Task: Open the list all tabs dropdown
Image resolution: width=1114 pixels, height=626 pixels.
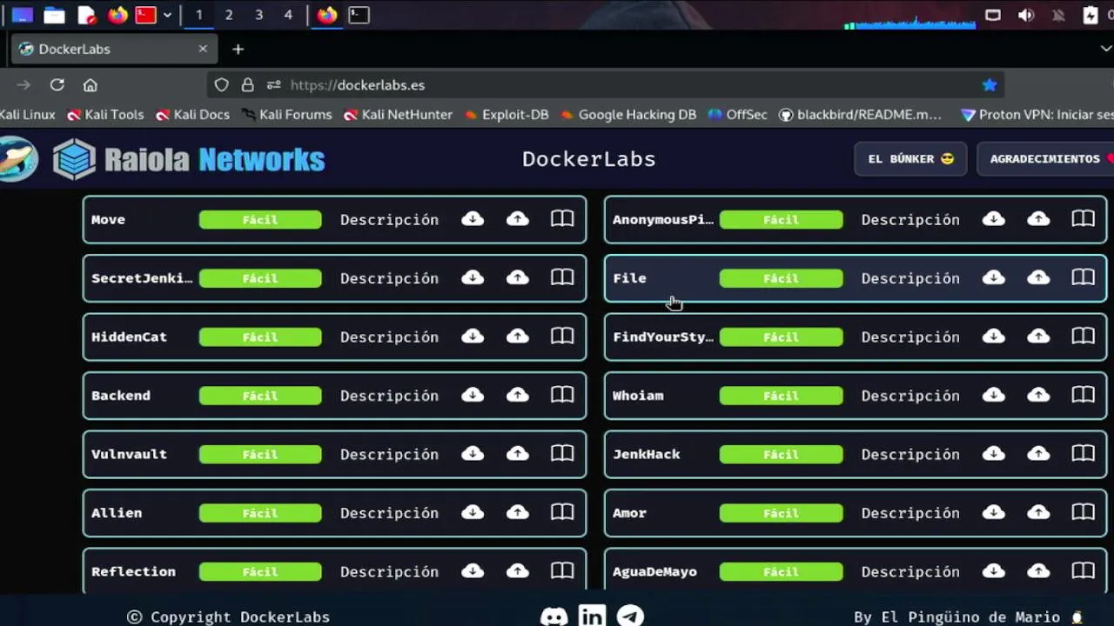Action: tap(1106, 49)
